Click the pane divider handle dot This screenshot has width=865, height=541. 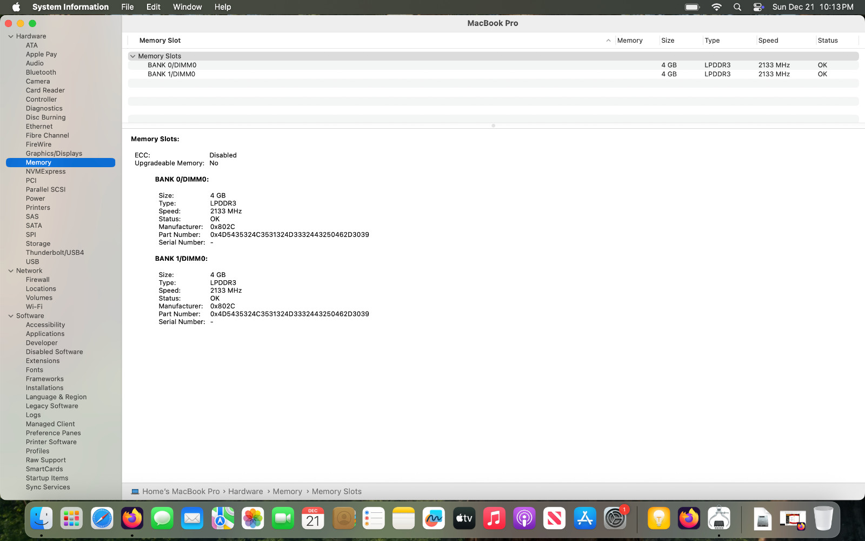[493, 126]
